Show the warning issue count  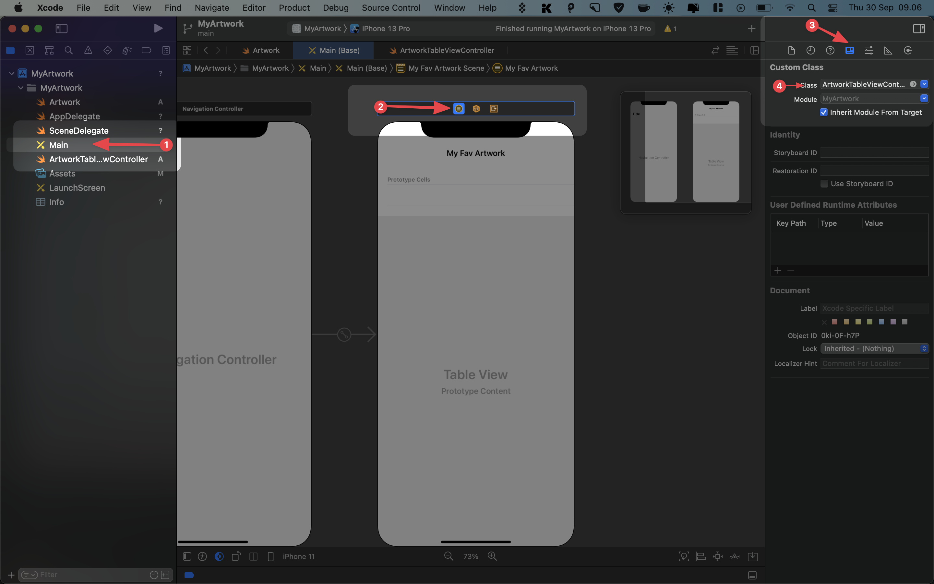(x=670, y=29)
